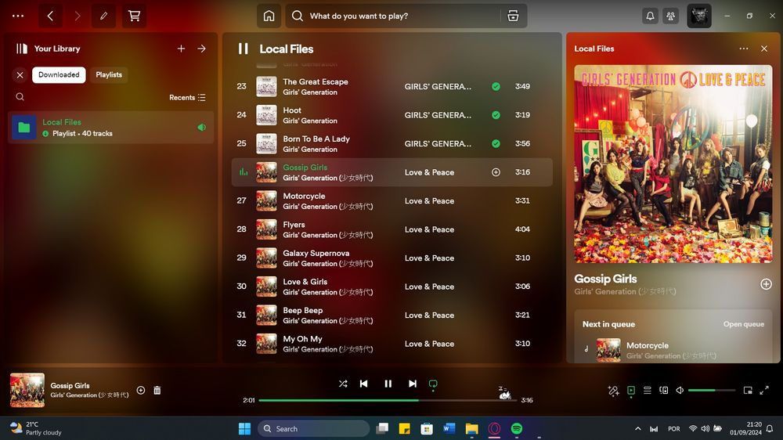Open the notifications bell
This screenshot has width=783, height=440.
pyautogui.click(x=650, y=16)
